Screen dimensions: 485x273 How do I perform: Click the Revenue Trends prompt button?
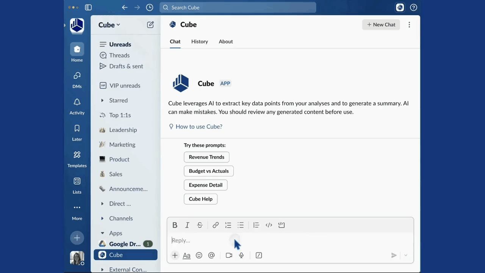[x=207, y=157]
